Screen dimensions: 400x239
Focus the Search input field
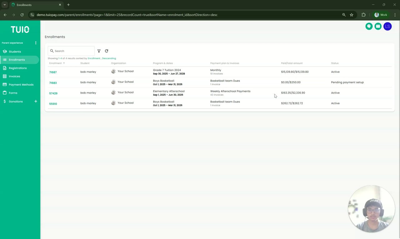(x=71, y=51)
